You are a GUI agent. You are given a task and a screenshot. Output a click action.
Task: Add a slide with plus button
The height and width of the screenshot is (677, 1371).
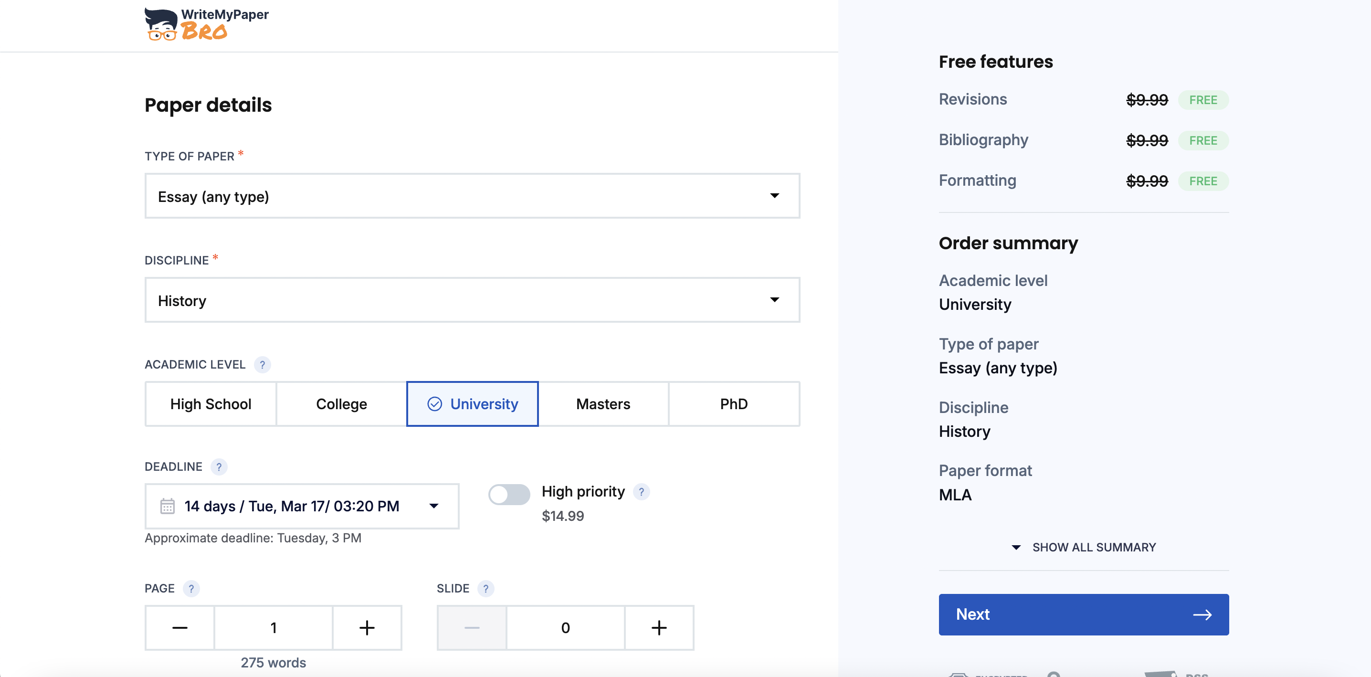point(659,628)
